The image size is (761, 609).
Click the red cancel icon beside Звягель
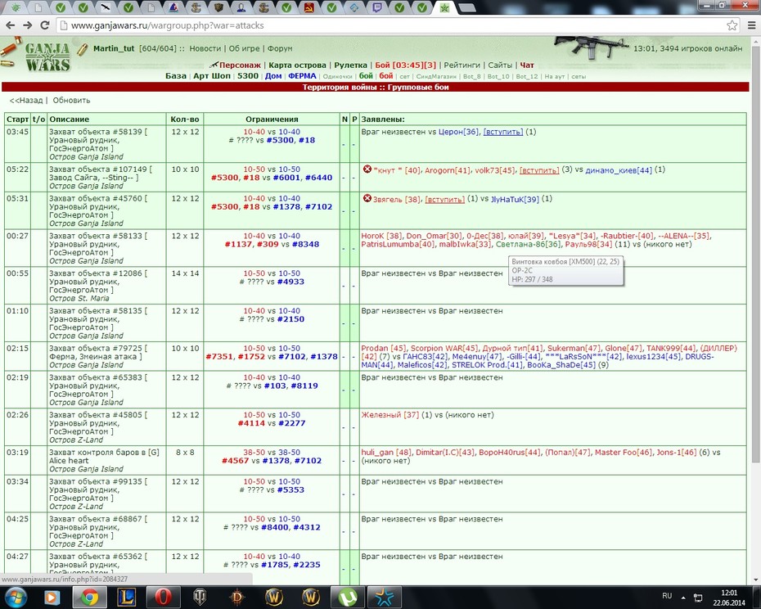[x=367, y=198]
